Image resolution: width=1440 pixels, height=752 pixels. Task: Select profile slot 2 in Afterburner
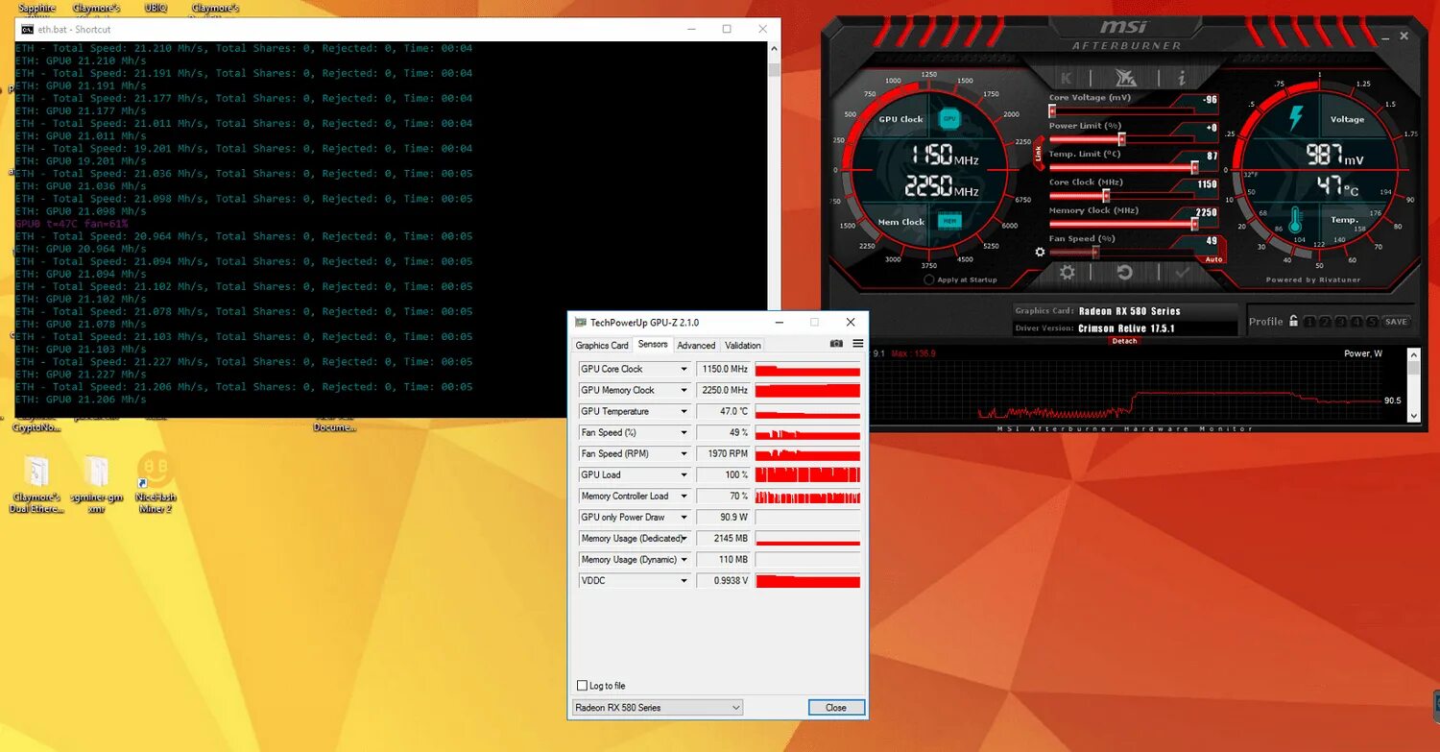(x=1325, y=322)
